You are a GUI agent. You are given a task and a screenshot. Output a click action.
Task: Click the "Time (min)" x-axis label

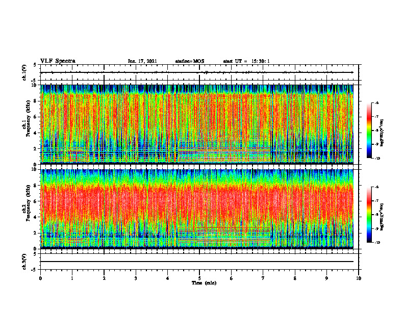(x=204, y=283)
